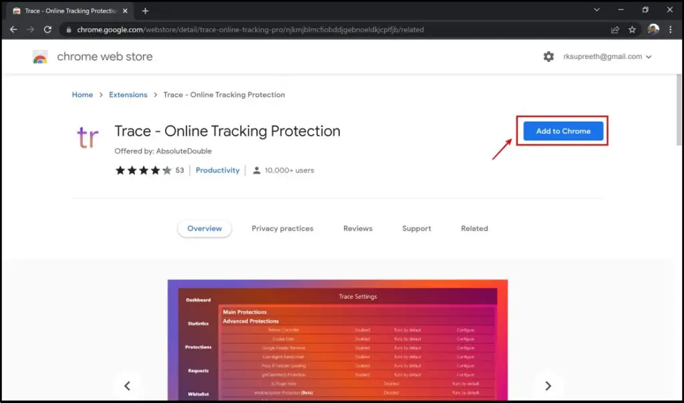The image size is (684, 403).
Task: Open the Reviews tab
Action: 358,229
